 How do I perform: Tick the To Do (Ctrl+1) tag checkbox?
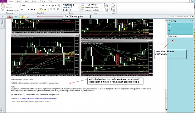pos(83,5)
